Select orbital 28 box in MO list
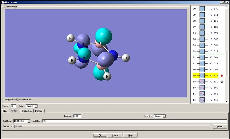Image resolution: width=230 pixels, height=139 pixels. click(202, 21)
